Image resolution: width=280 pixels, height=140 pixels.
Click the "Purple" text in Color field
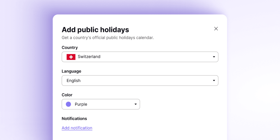pos(81,104)
